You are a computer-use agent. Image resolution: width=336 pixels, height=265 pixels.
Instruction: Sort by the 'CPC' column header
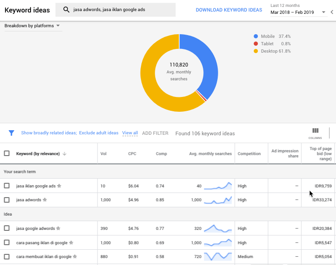(x=132, y=154)
